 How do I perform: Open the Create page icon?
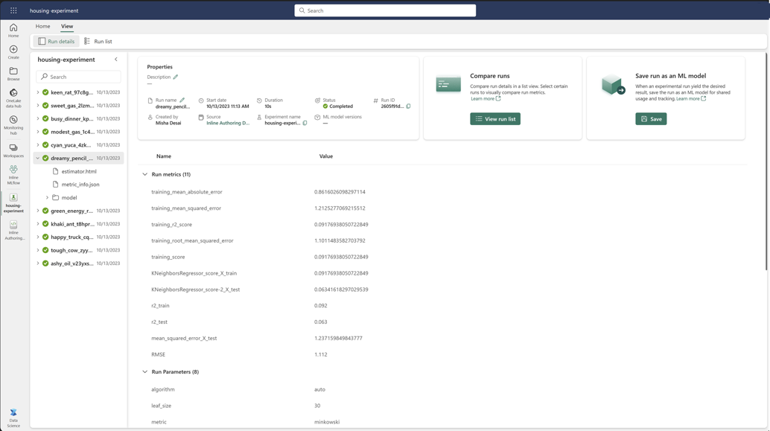coord(13,52)
